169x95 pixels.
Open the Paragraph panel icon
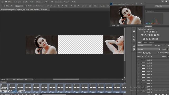(134, 40)
